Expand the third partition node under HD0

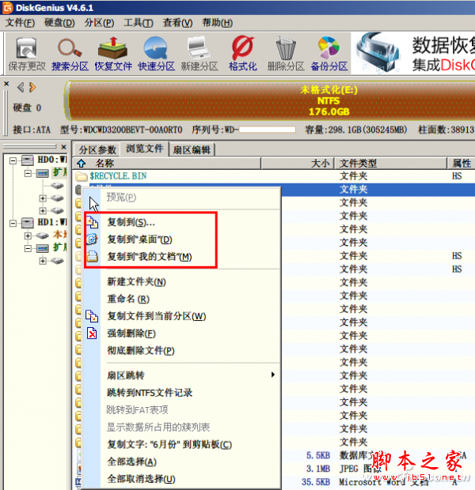pyautogui.click(x=43, y=211)
